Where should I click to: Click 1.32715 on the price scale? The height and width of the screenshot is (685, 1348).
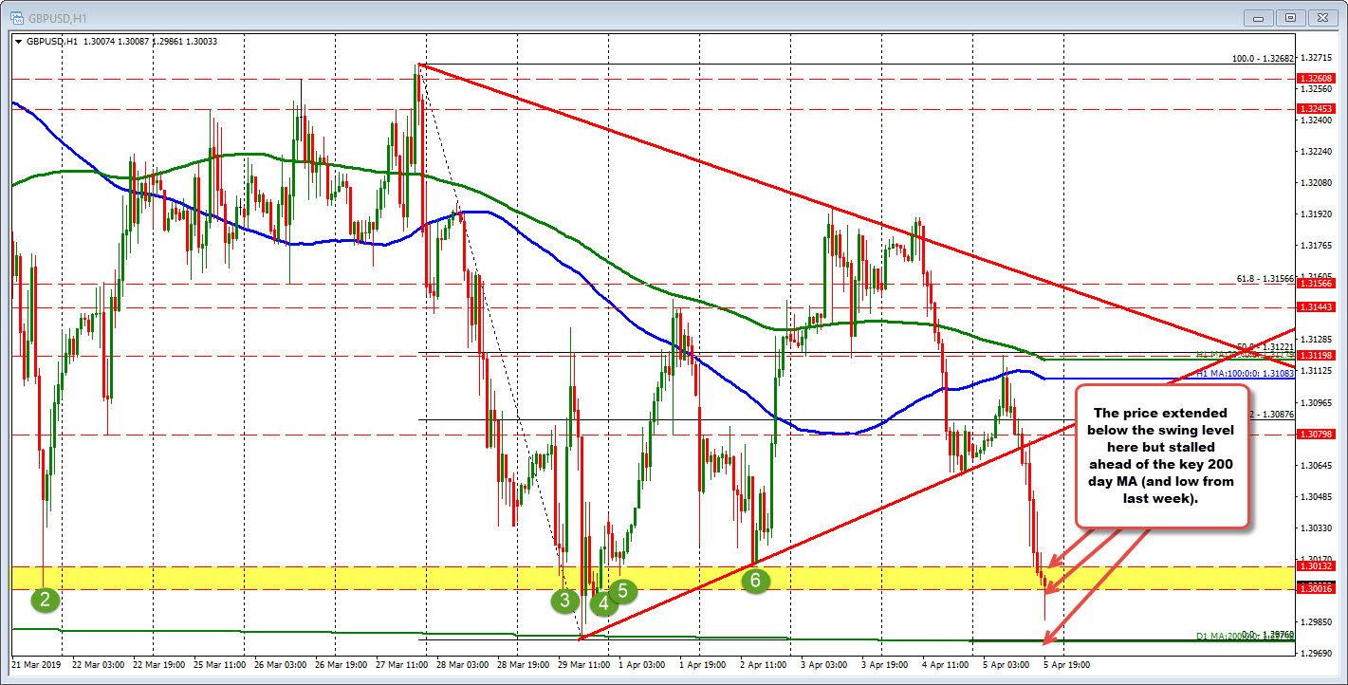(x=1317, y=57)
